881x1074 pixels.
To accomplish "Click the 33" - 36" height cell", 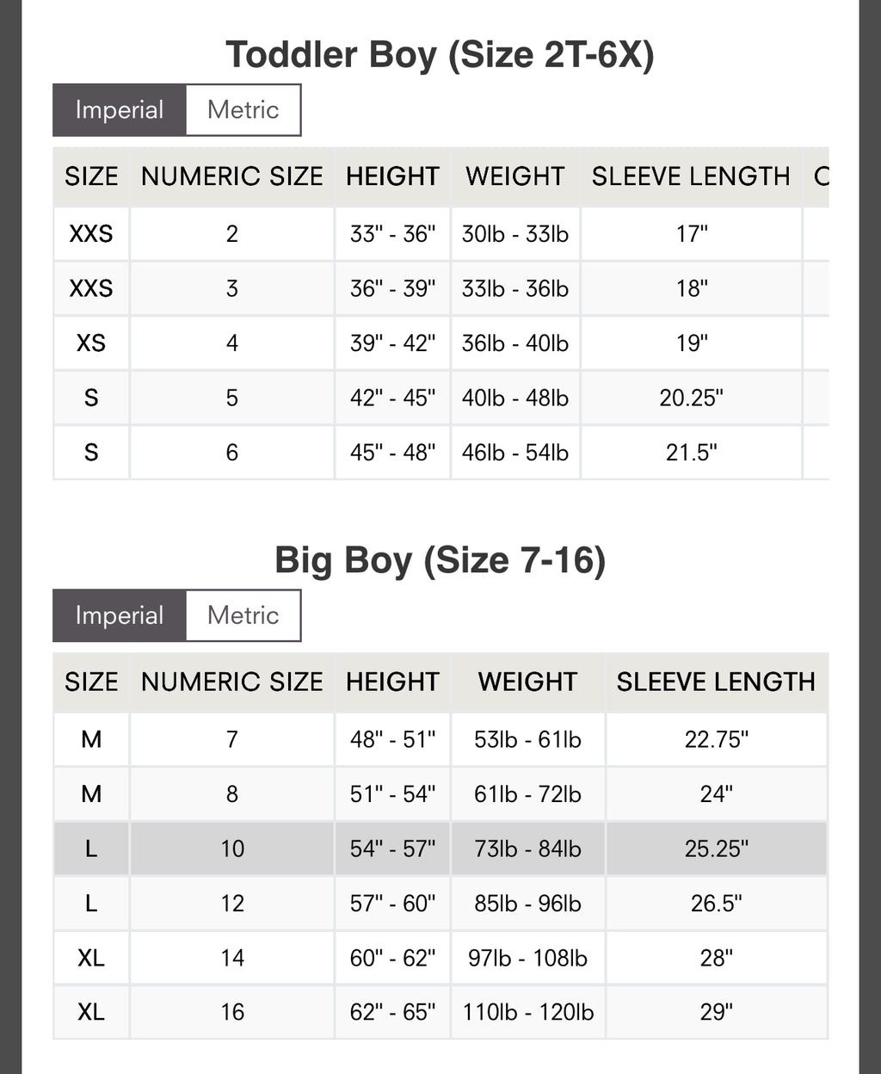I will (392, 234).
